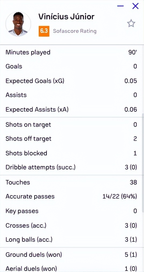The width and height of the screenshot is (144, 272).
Task: Click the Crosses (acc.) stat row
Action: tap(71, 226)
